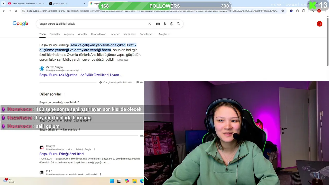
Task: Open the Google account H avatar
Action: (319, 24)
